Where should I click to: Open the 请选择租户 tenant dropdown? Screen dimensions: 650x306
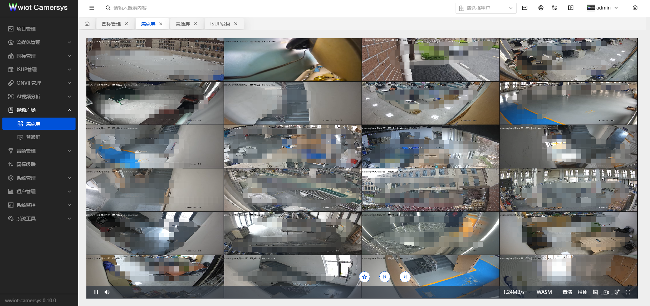(486, 8)
